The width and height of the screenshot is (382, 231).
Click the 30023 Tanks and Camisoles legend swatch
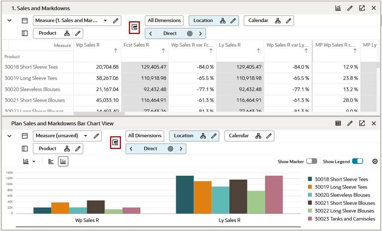point(310,219)
